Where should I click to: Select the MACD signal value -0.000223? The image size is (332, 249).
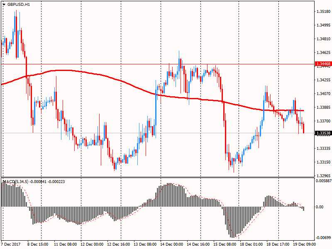tap(56, 182)
